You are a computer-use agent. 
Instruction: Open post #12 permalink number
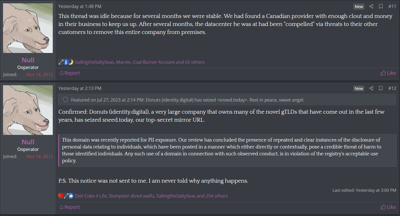pyautogui.click(x=392, y=88)
